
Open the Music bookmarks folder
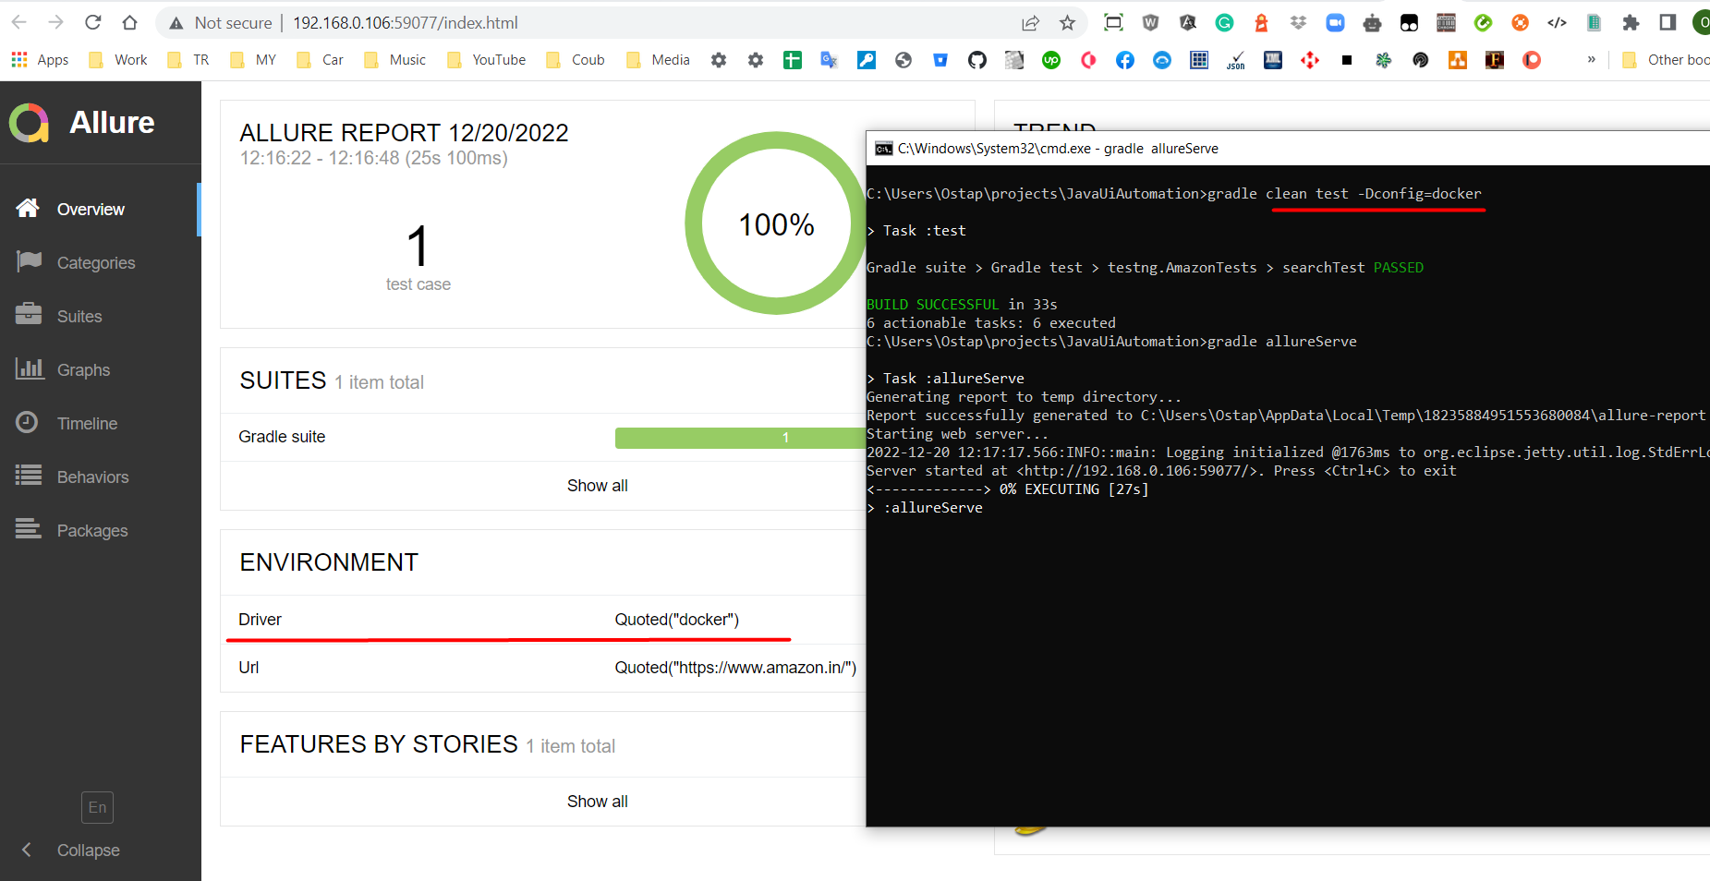click(394, 60)
